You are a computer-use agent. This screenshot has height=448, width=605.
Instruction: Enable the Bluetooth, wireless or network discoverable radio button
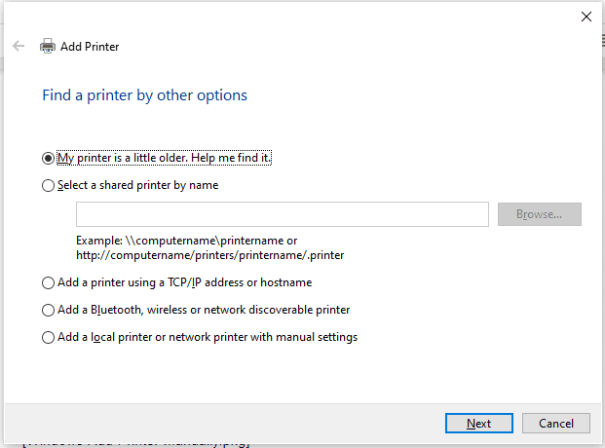49,310
